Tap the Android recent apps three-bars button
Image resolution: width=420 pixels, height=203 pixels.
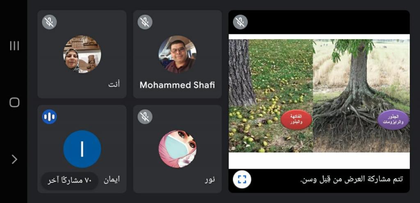[x=14, y=46]
